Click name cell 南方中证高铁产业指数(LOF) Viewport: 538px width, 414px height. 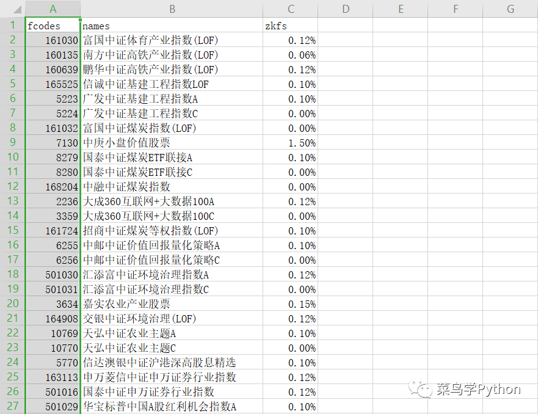point(172,54)
